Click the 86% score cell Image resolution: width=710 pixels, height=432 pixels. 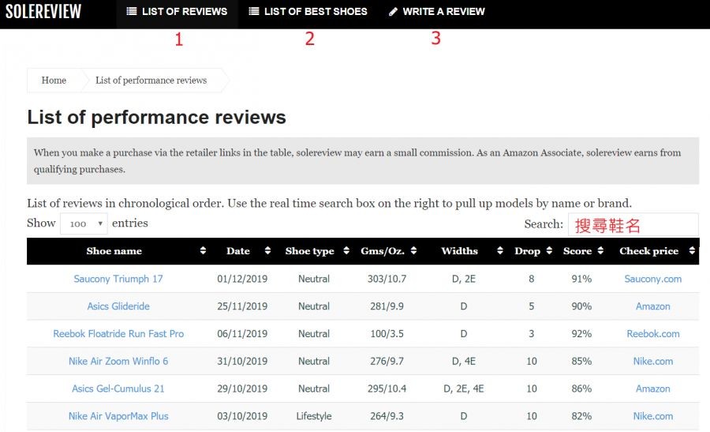581,389
